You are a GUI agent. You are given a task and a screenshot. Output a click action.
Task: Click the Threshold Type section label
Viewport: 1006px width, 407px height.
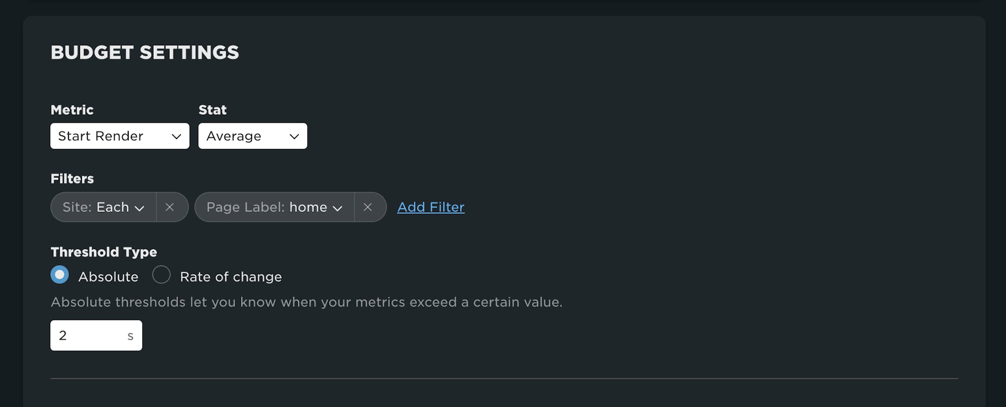104,252
